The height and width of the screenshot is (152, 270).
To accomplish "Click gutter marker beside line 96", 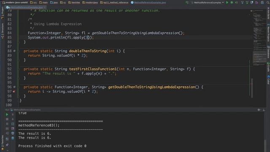I will click(14, 87).
